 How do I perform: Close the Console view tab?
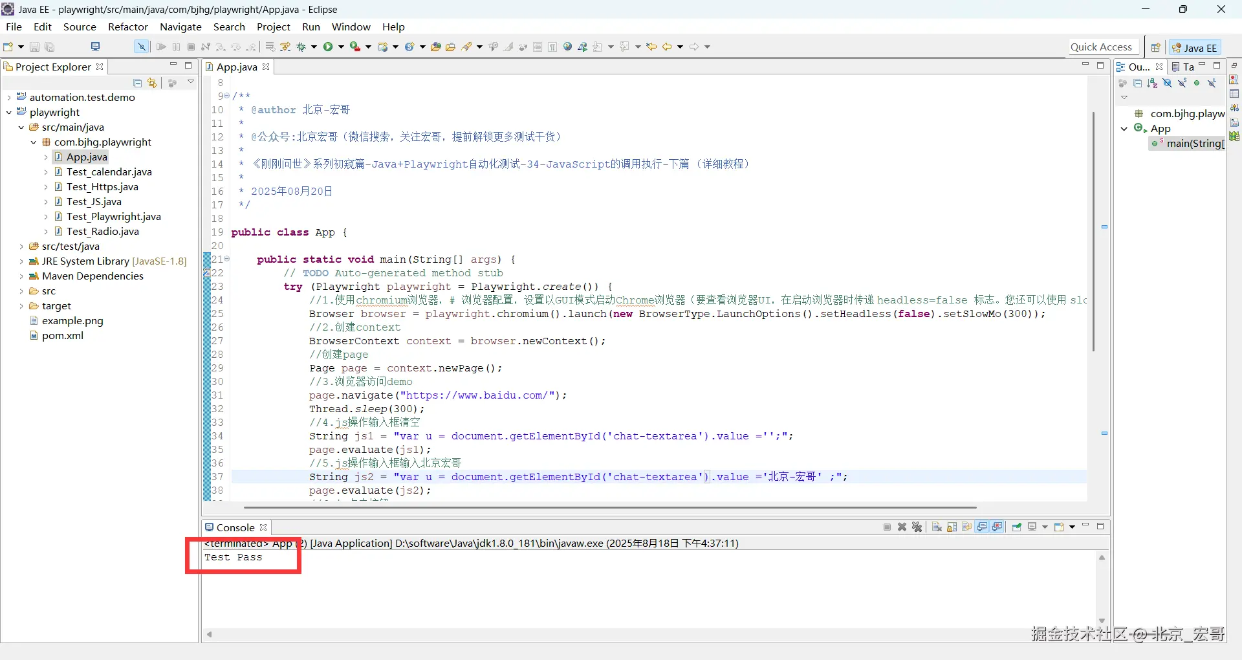pos(263,527)
